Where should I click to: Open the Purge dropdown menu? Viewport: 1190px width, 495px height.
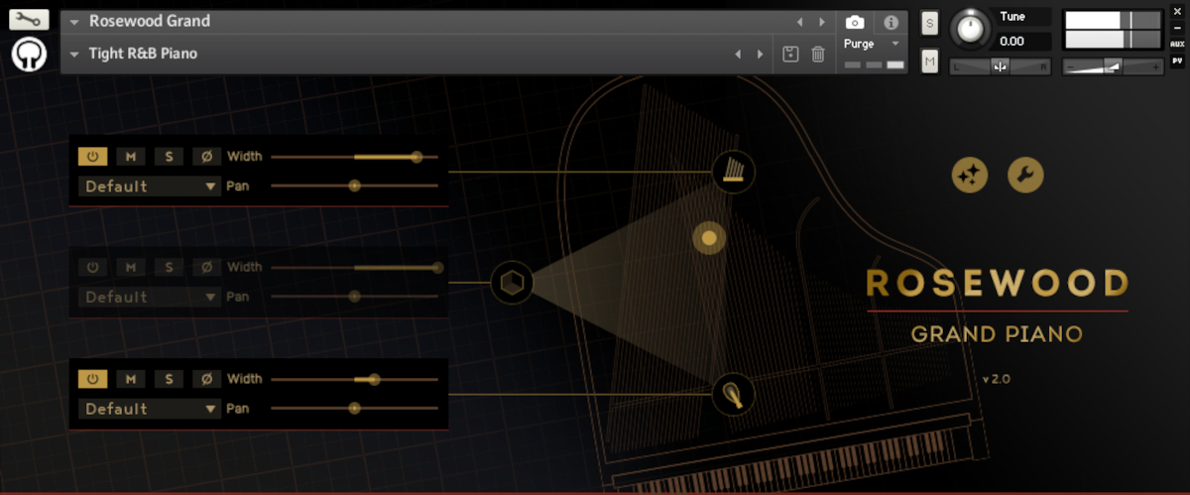872,44
